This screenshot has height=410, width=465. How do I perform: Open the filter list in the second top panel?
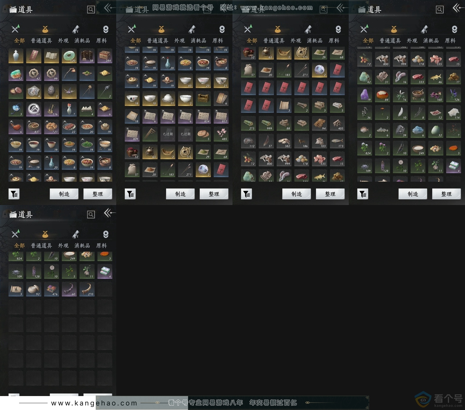[130, 194]
